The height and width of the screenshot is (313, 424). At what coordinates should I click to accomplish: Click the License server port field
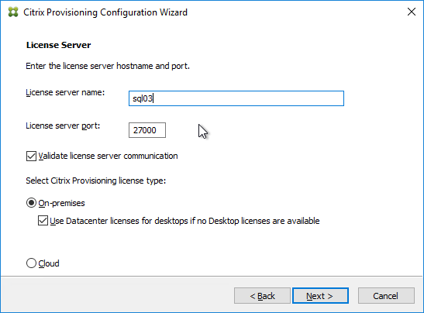[x=147, y=130]
